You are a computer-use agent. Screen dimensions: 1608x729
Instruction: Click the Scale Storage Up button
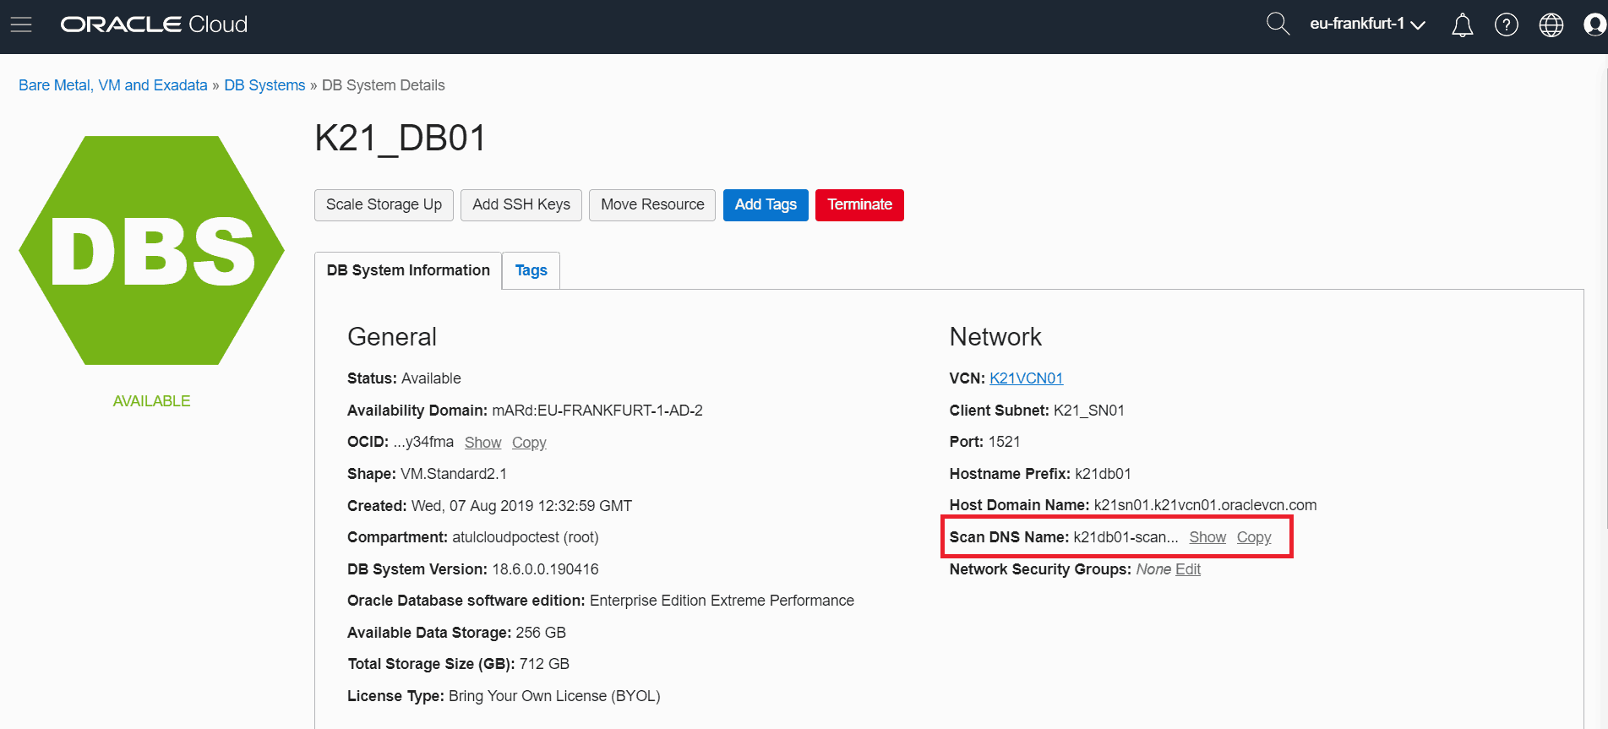tap(384, 205)
